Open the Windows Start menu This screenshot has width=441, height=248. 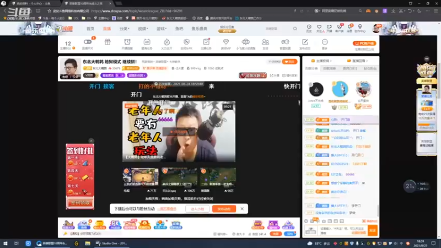(x=6, y=243)
